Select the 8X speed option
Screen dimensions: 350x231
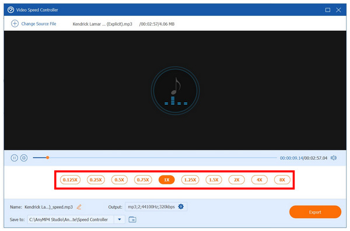point(282,180)
